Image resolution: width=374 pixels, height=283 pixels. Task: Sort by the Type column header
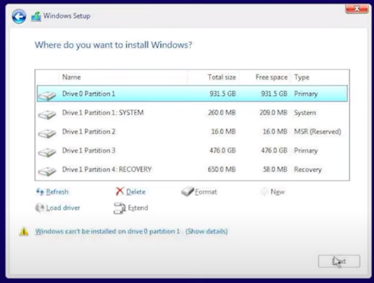302,77
